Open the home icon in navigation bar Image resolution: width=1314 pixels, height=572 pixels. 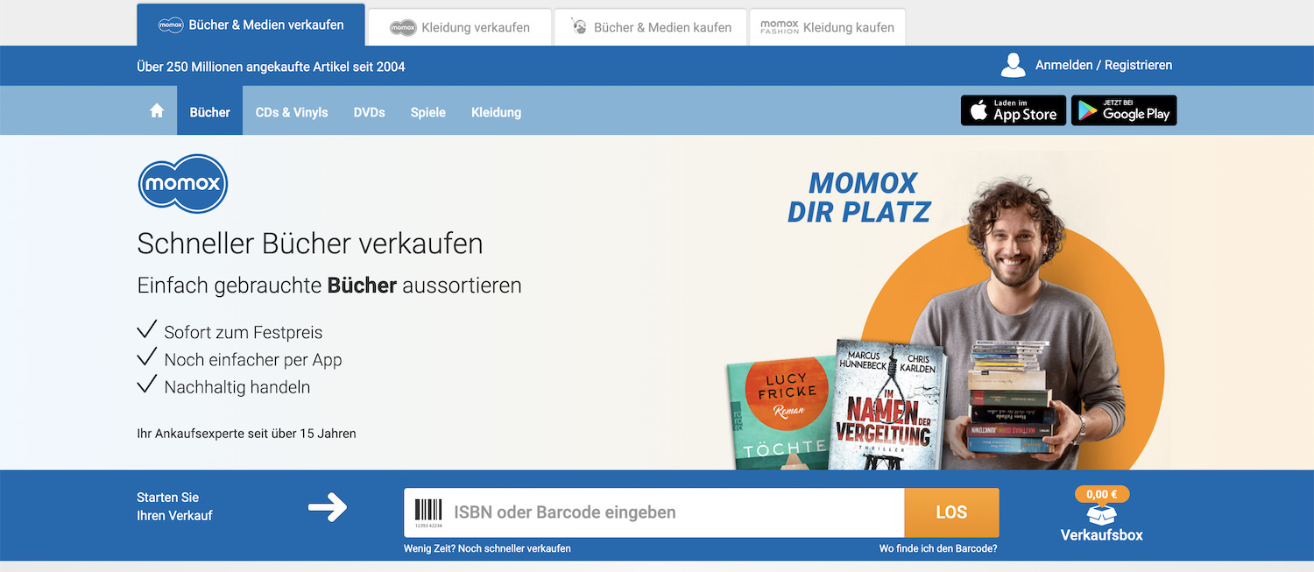[157, 111]
